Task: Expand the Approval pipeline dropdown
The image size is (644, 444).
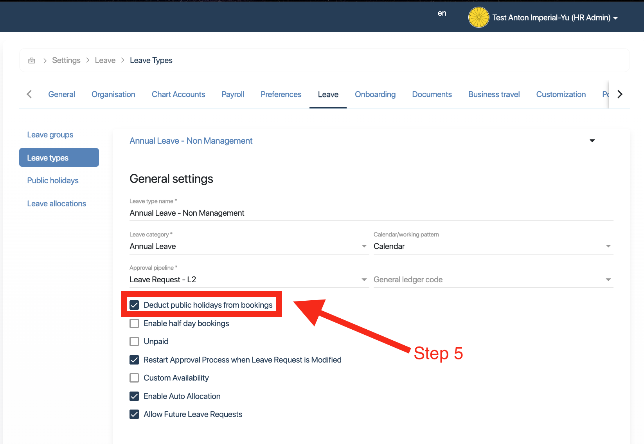Action: [x=364, y=280]
